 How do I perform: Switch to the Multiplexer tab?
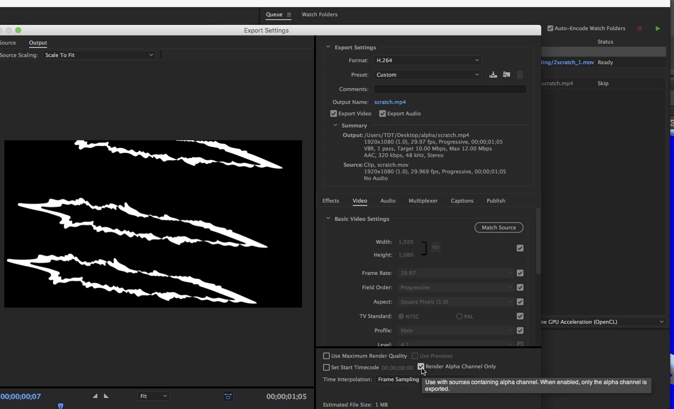[423, 201]
